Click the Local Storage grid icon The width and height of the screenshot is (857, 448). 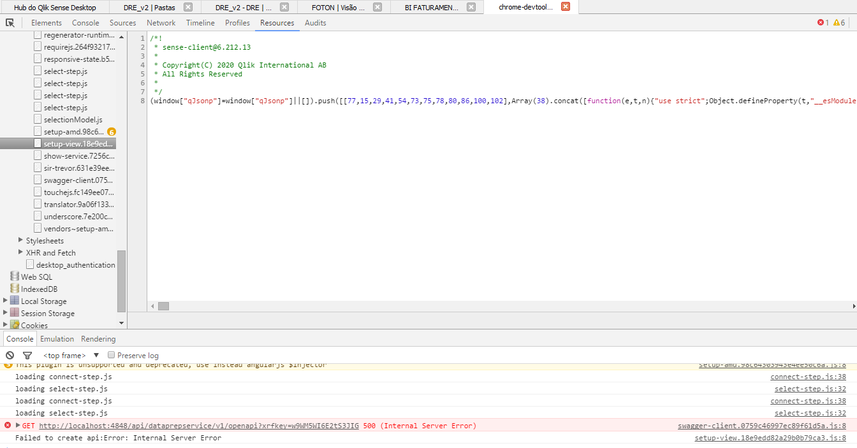click(x=13, y=301)
